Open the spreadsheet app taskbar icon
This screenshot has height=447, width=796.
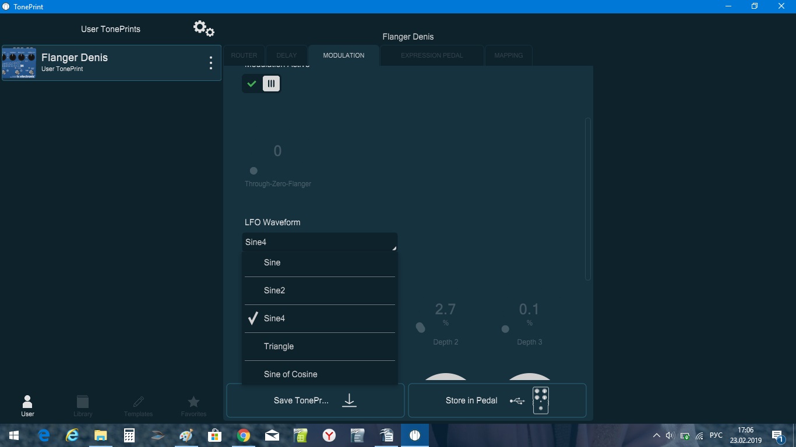(x=301, y=435)
